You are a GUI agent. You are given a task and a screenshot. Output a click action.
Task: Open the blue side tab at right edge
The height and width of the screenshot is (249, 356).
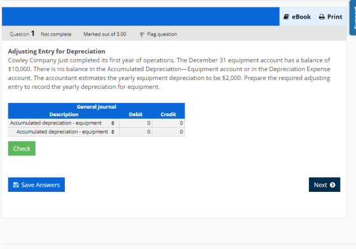[x=353, y=18]
